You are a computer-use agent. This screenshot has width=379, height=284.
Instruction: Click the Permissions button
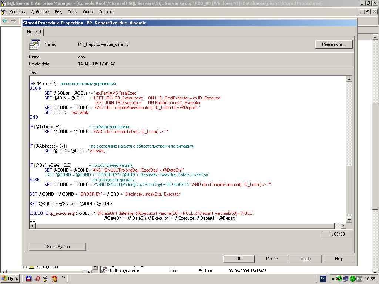pos(333,44)
